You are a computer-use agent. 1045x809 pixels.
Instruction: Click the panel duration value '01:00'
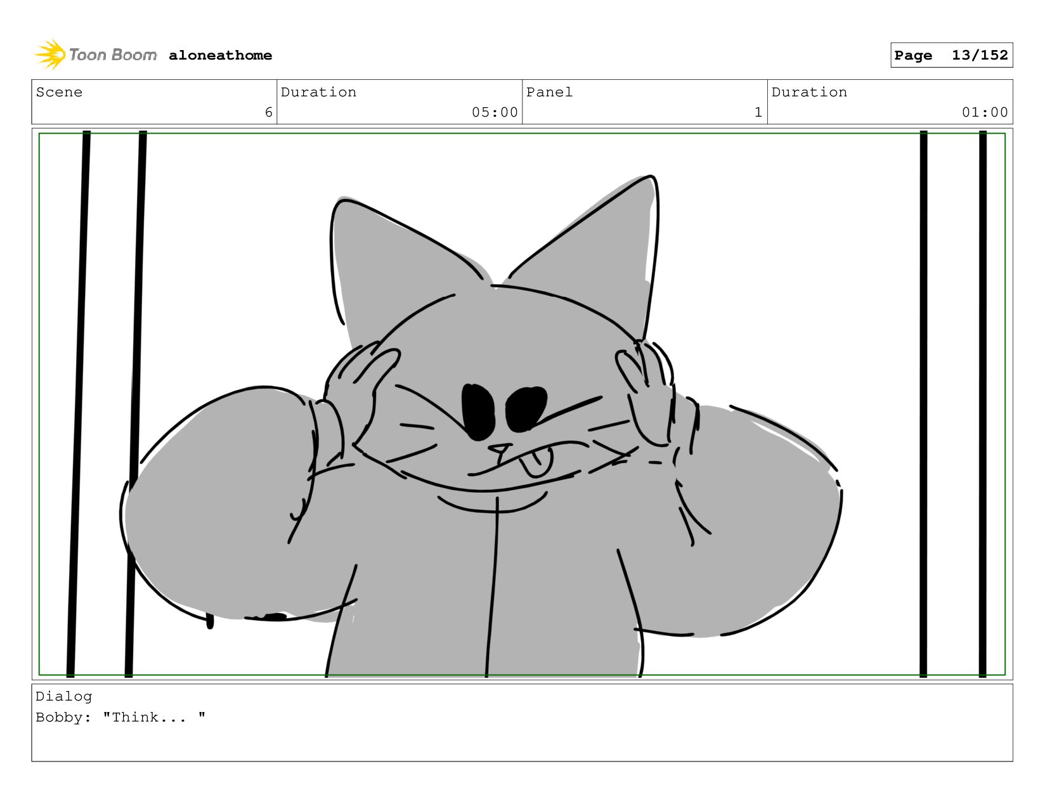(x=985, y=112)
